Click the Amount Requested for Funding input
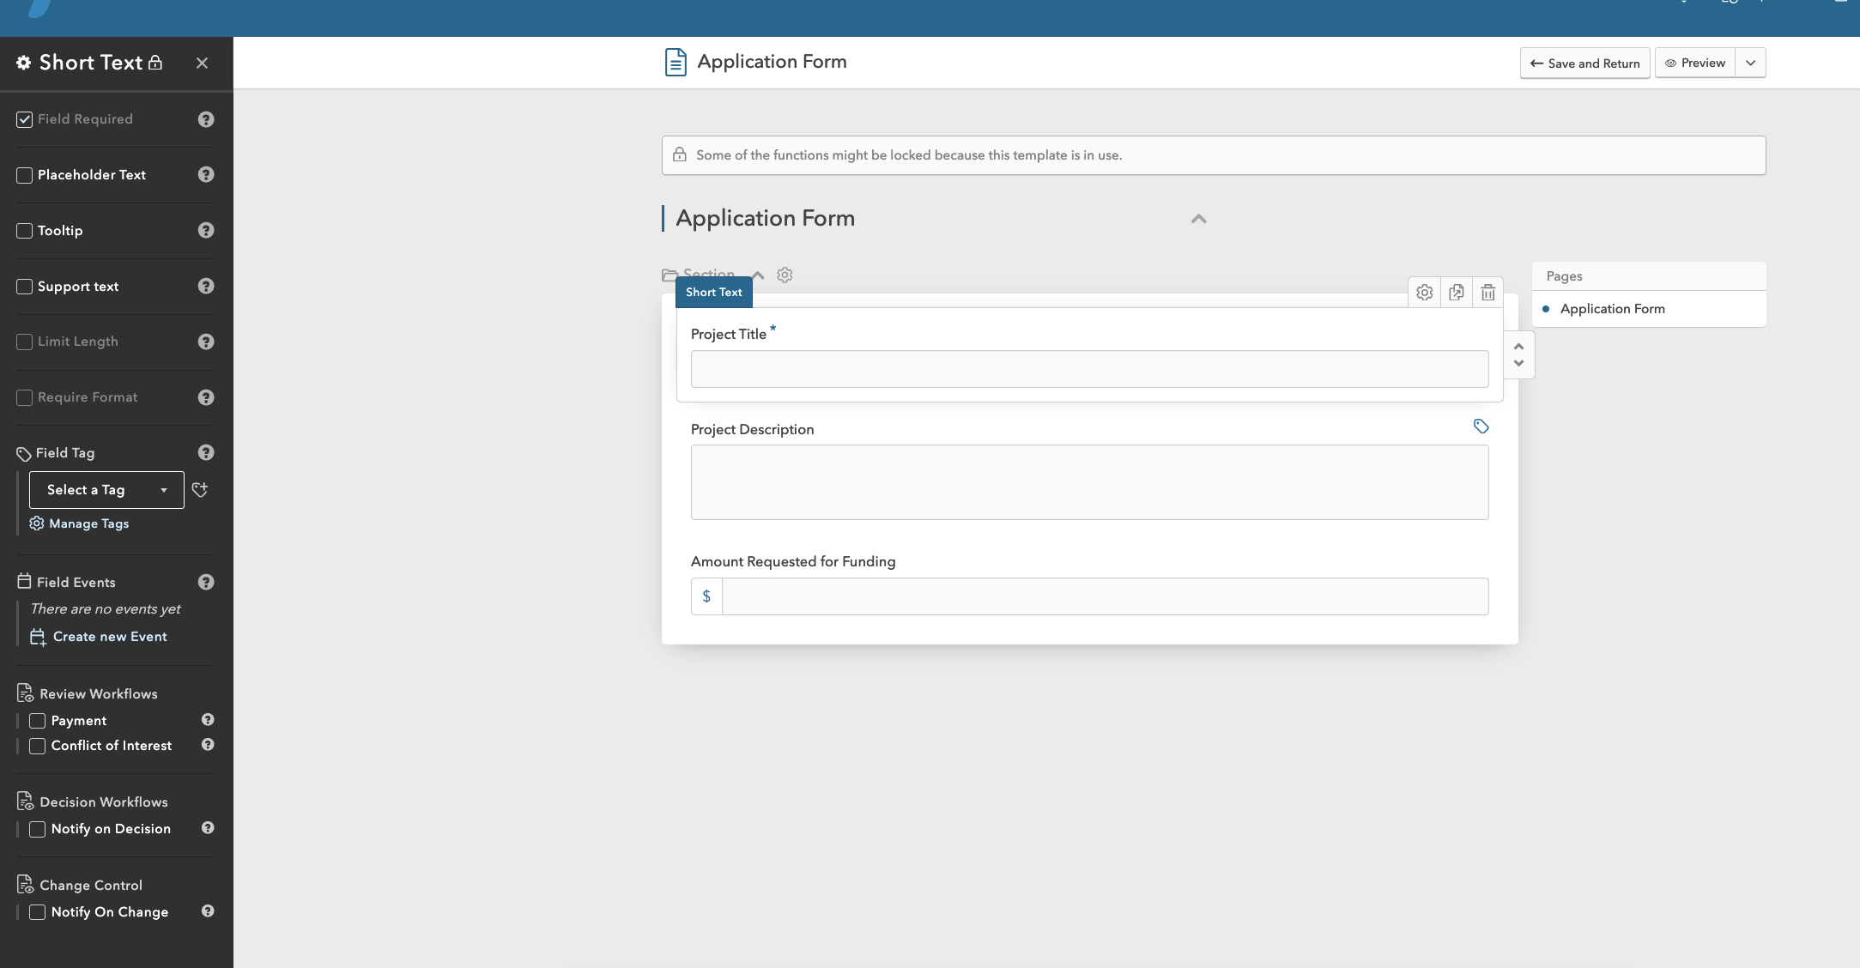 tap(1105, 596)
